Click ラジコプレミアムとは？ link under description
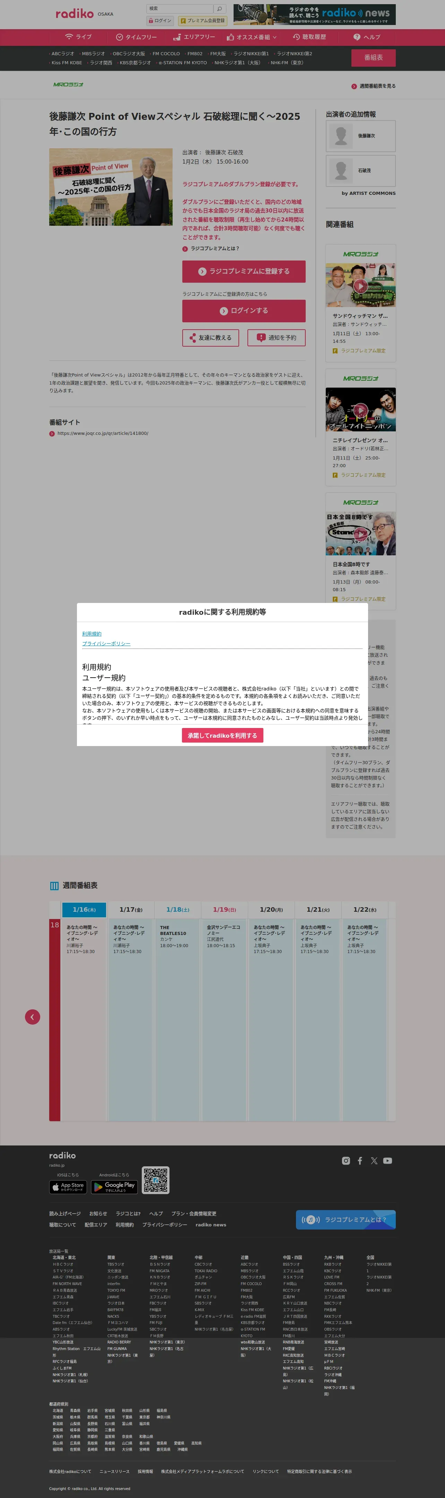This screenshot has width=445, height=1498. click(x=211, y=249)
